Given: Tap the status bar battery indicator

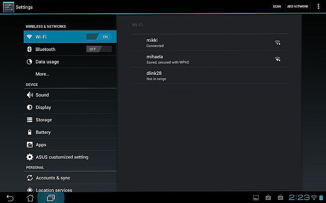Looking at the screenshot, I should tap(321, 197).
